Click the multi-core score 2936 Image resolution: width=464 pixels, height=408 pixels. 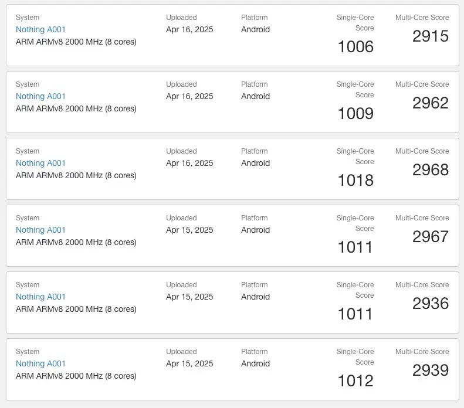(431, 303)
